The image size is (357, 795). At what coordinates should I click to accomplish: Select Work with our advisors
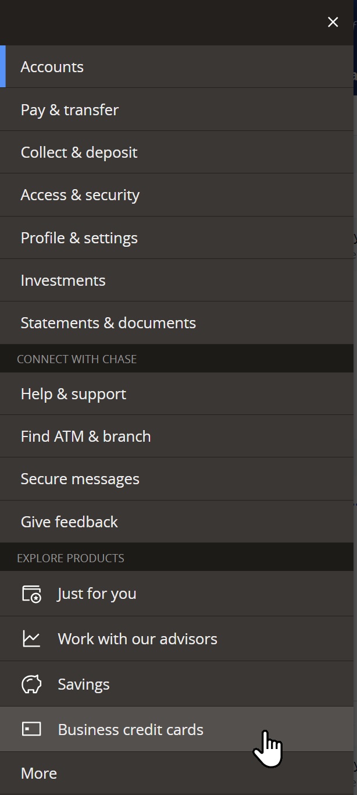coord(138,638)
